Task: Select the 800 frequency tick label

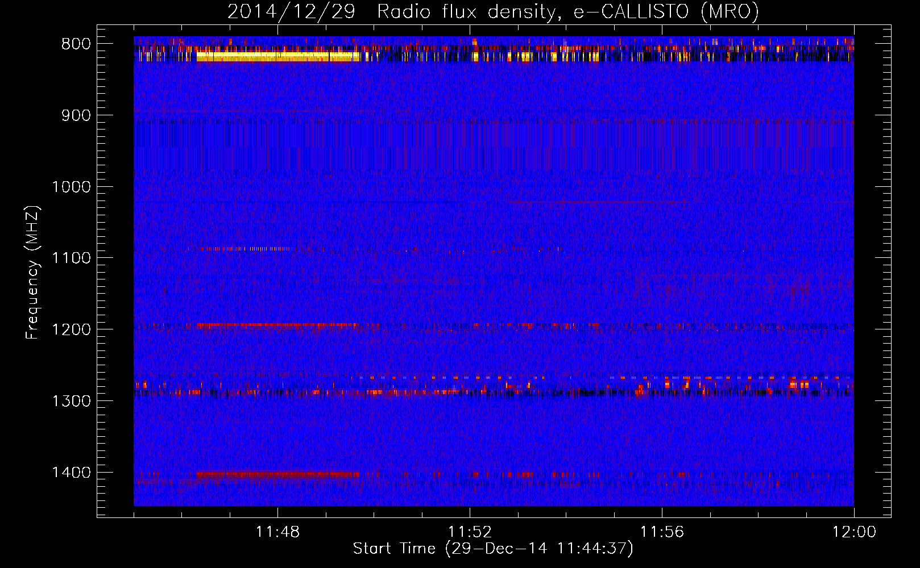Action: pos(76,44)
